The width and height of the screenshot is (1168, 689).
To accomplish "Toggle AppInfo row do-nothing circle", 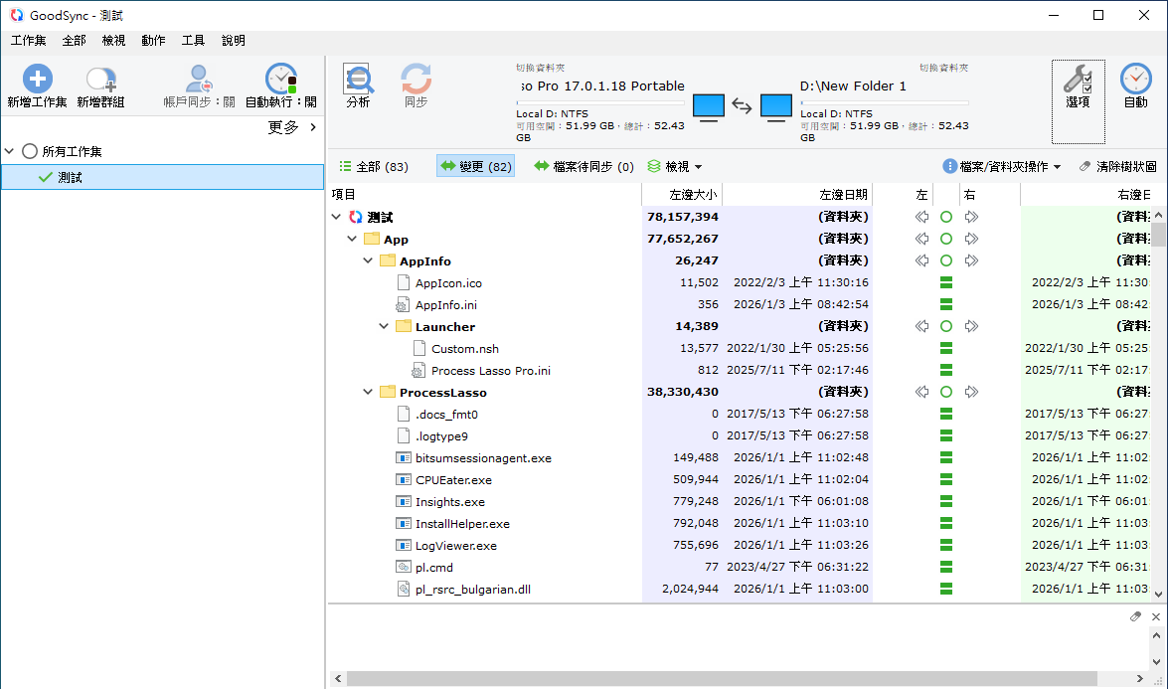I will (x=946, y=260).
